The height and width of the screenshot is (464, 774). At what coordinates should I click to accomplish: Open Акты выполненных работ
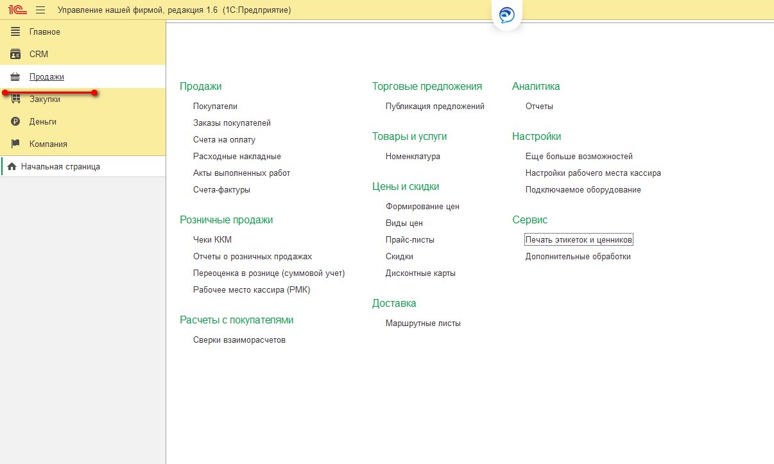pyautogui.click(x=241, y=173)
